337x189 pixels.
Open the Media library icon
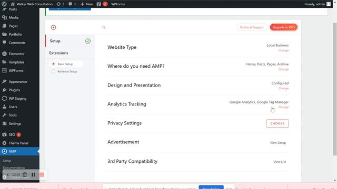pos(4,17)
